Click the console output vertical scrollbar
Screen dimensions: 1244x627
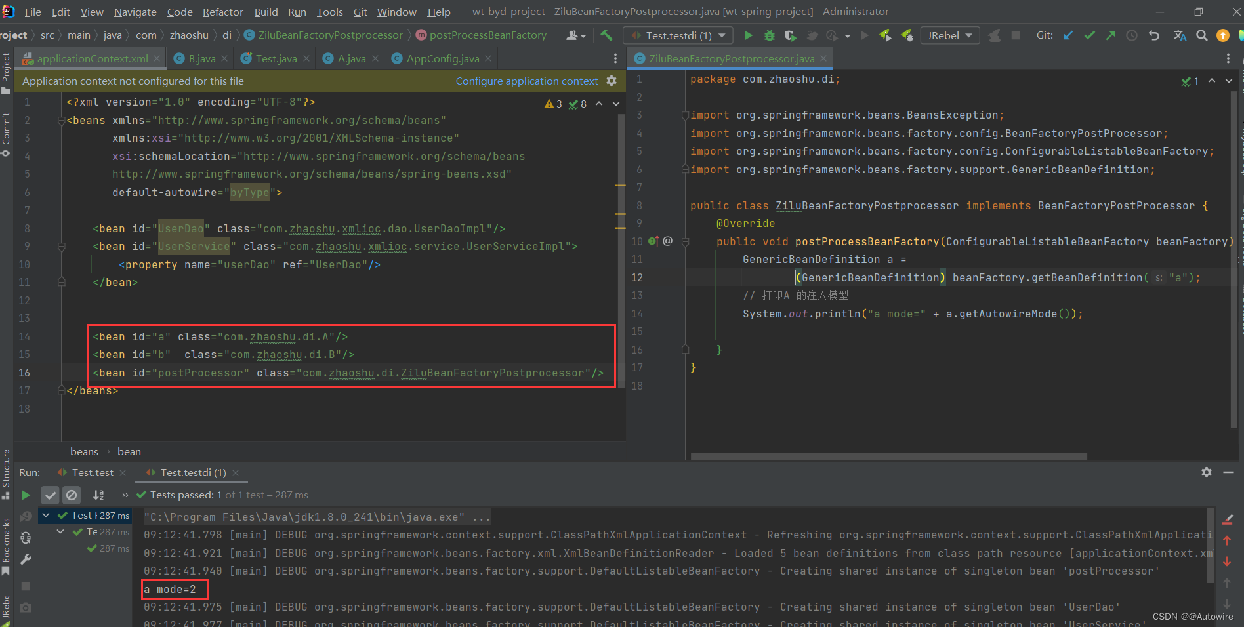1211,544
